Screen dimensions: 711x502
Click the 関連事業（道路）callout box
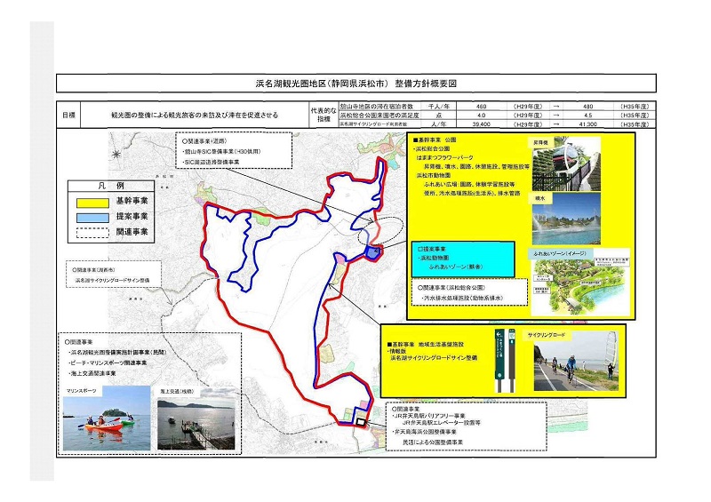[233, 152]
